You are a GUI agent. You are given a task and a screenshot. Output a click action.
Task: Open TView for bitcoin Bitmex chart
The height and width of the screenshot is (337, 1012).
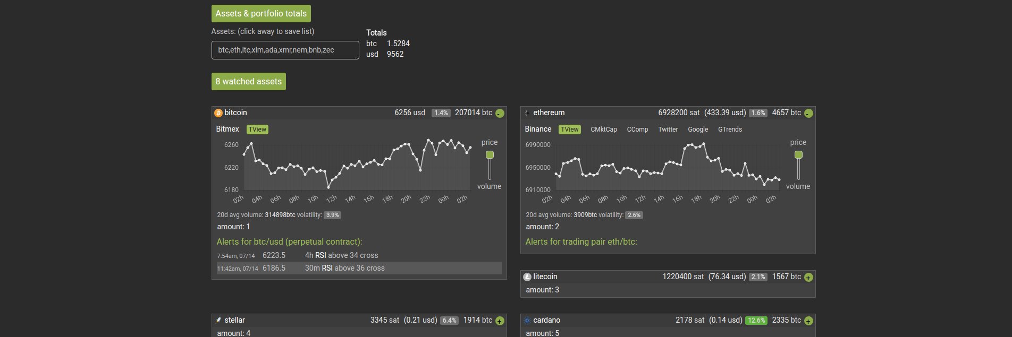pyautogui.click(x=257, y=129)
